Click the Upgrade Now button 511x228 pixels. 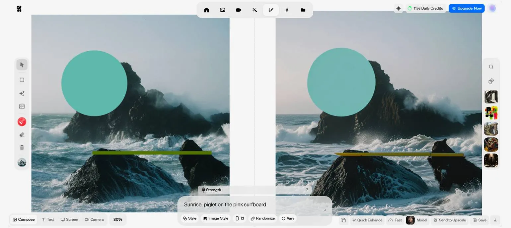click(467, 8)
